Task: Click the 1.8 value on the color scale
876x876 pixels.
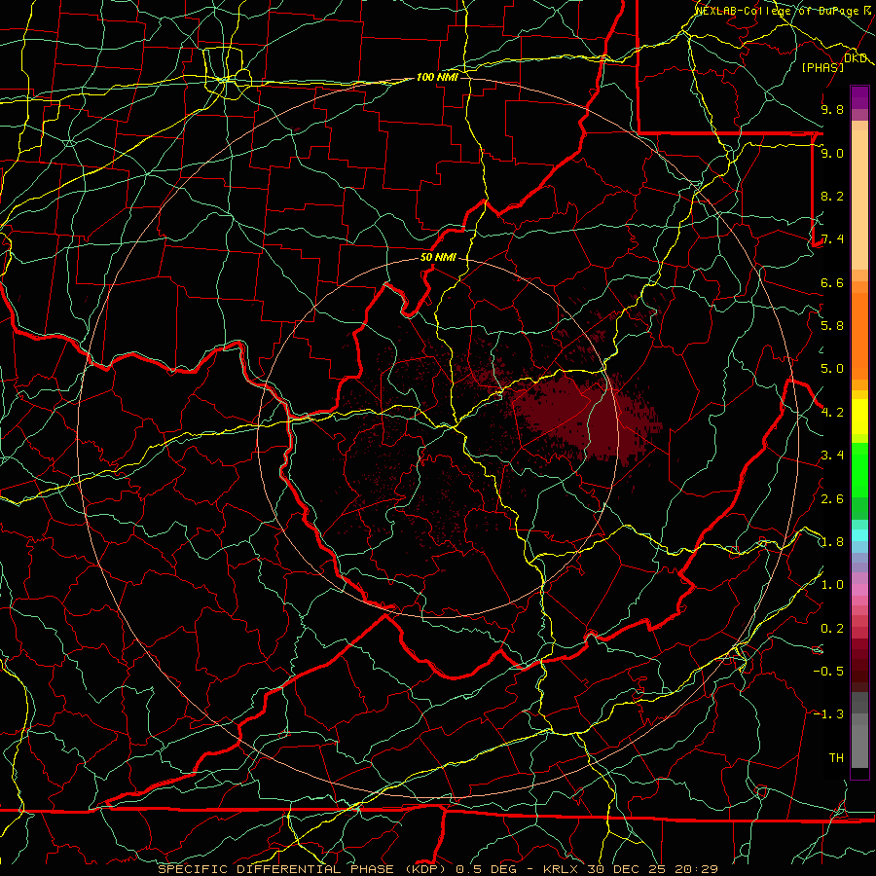Action: 832,542
